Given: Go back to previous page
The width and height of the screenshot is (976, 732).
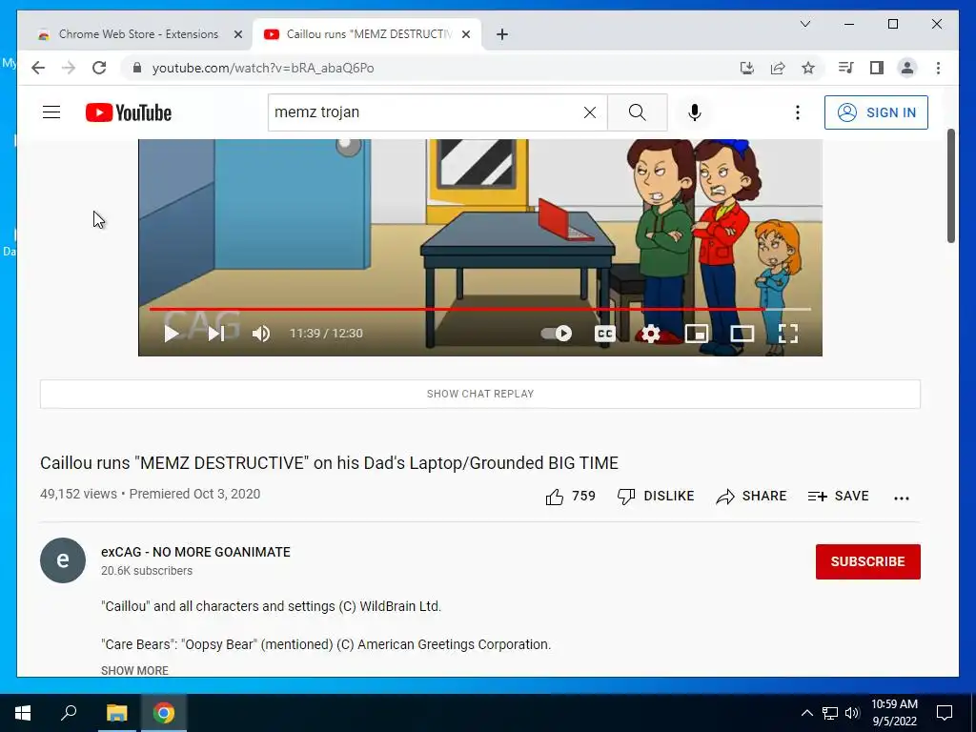Looking at the screenshot, I should (x=38, y=68).
